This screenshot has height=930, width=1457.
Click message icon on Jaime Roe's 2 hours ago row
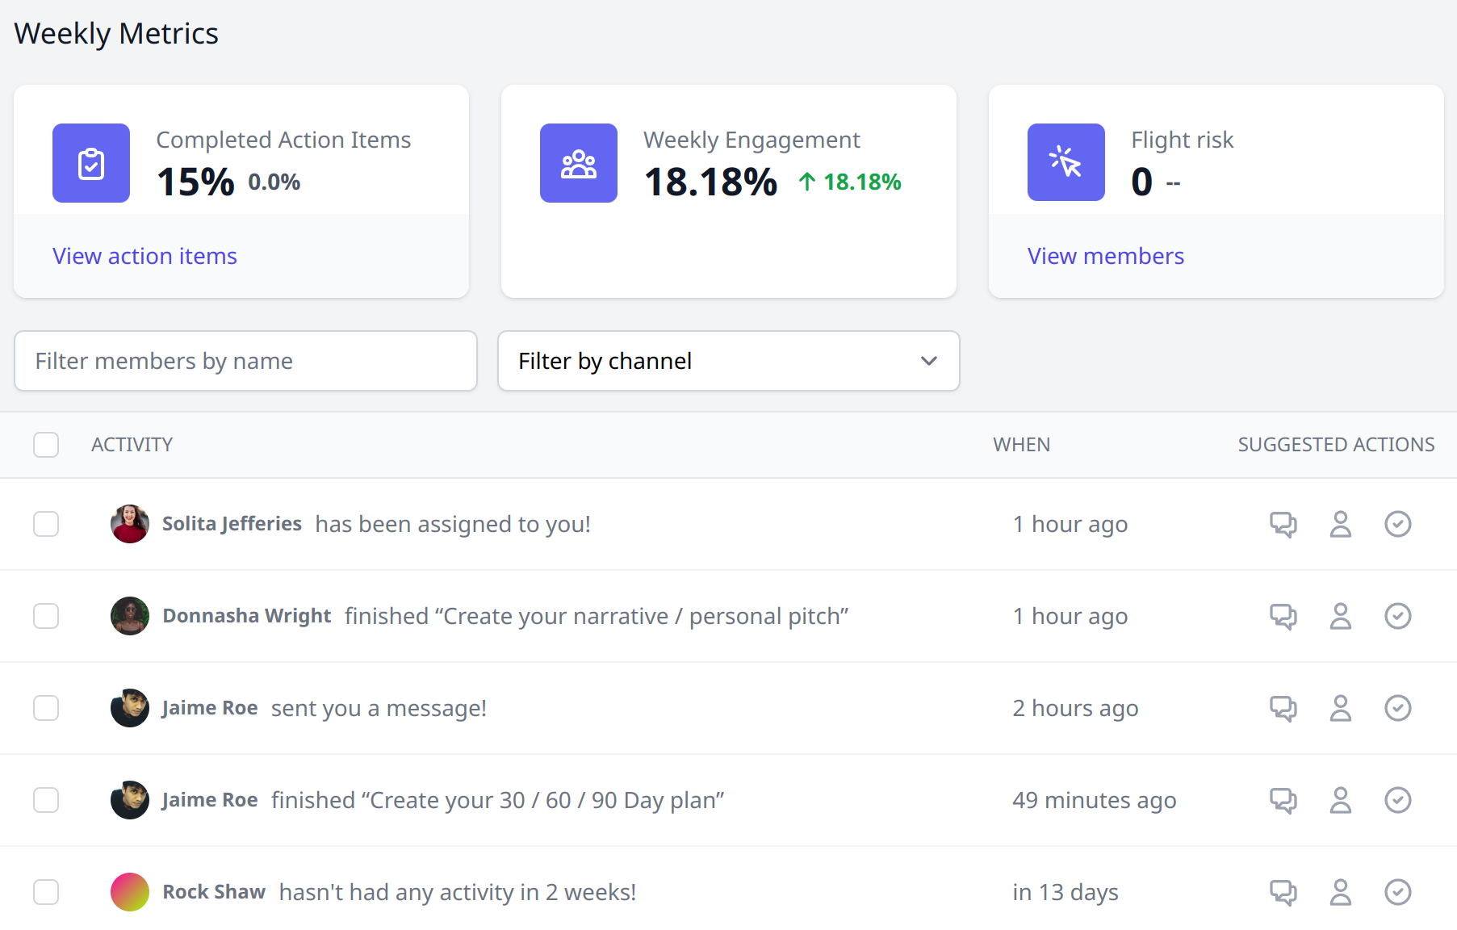[x=1283, y=709]
